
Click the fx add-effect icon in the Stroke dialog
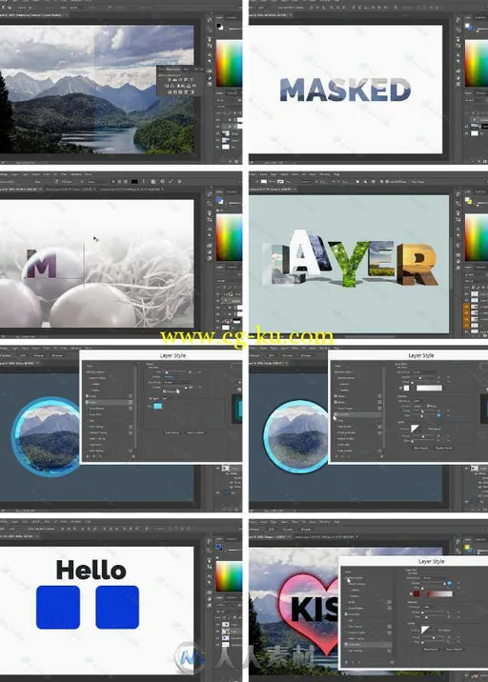click(88, 456)
